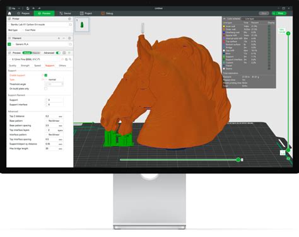This screenshot has width=299, height=237.
Task: Click the yellow Inner wall color swatch
Action: point(224,26)
